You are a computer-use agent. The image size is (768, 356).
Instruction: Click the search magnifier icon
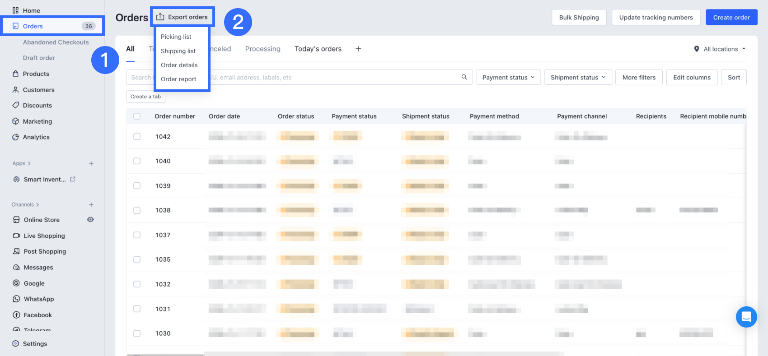click(464, 77)
